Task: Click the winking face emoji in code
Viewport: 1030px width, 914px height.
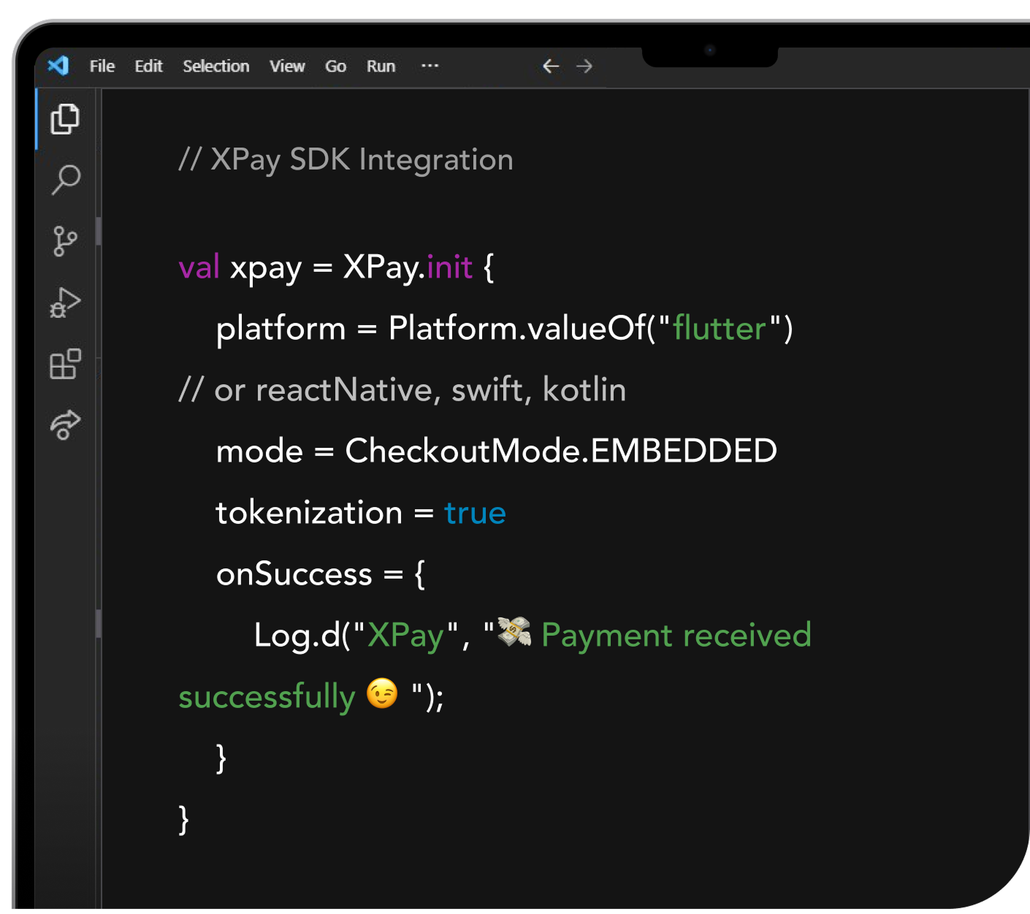Action: (382, 694)
